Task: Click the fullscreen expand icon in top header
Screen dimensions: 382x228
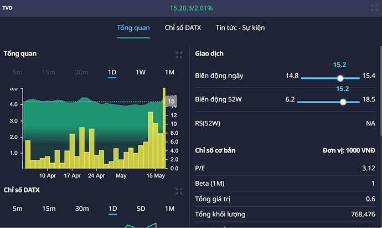Action: 374,8
